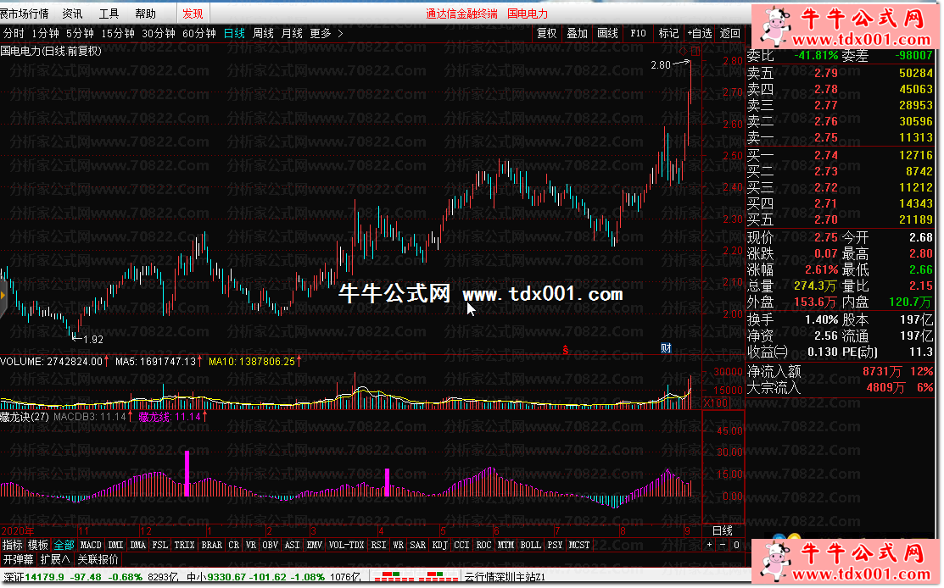944x588 pixels.
Task: Click the red S signal marker
Action: click(566, 348)
